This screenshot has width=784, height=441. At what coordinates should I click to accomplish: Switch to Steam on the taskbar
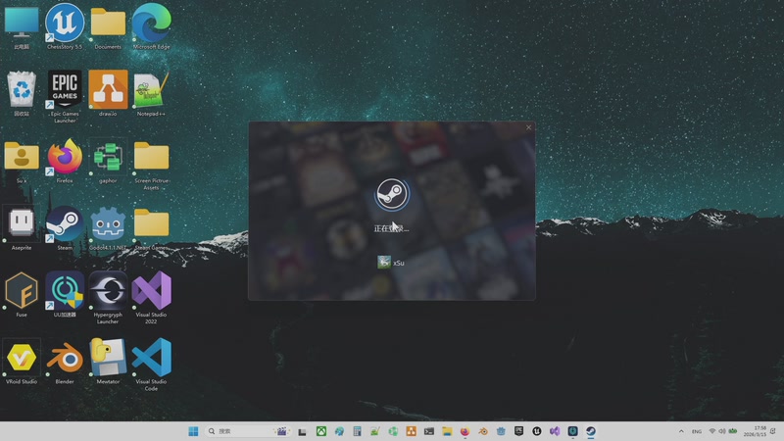pos(591,431)
